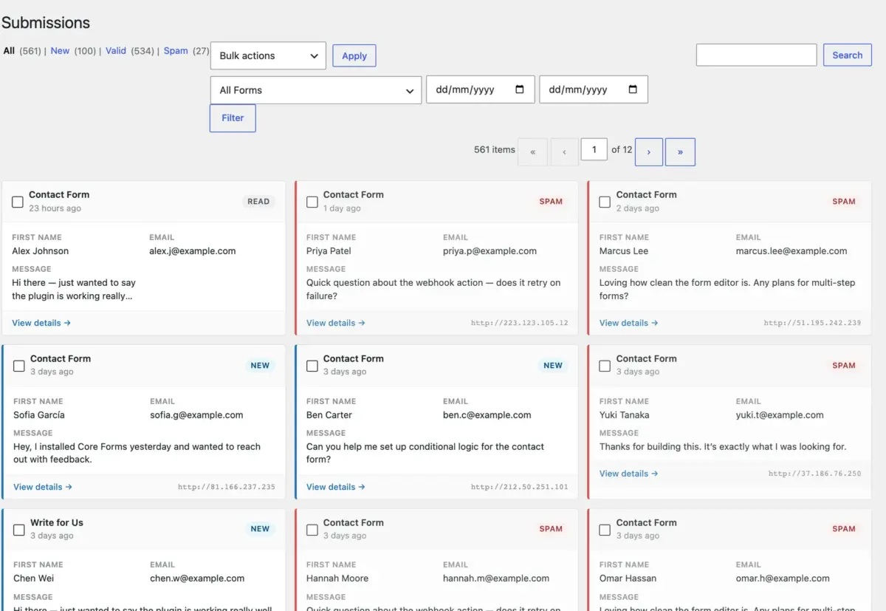This screenshot has width=886, height=611.
Task: Select the Chen Wei submission checkbox
Action: click(x=19, y=530)
